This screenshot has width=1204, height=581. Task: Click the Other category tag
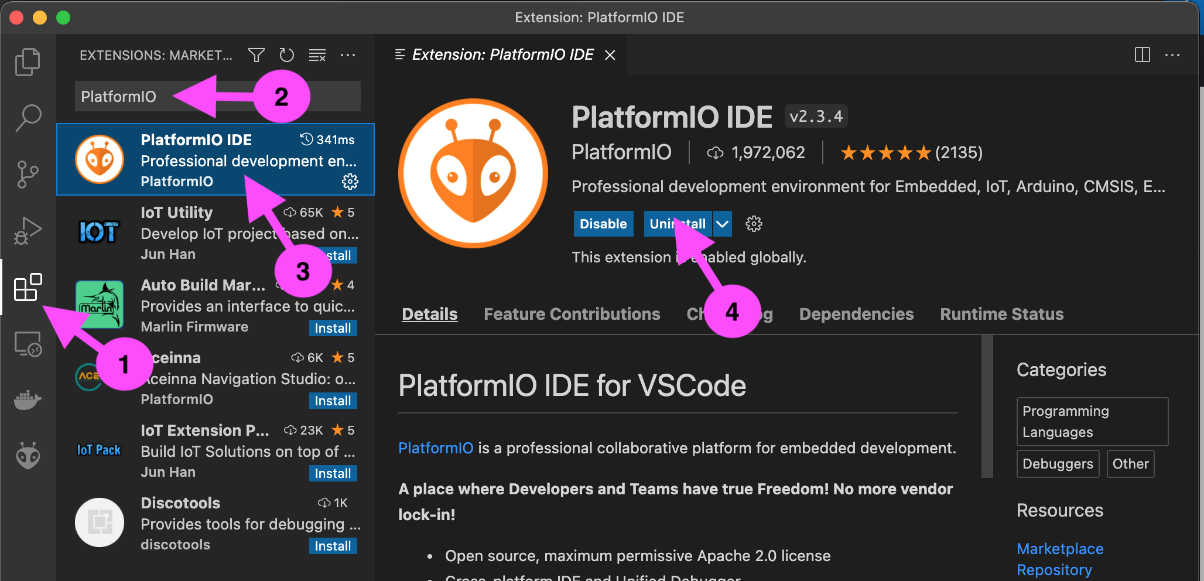pos(1130,464)
